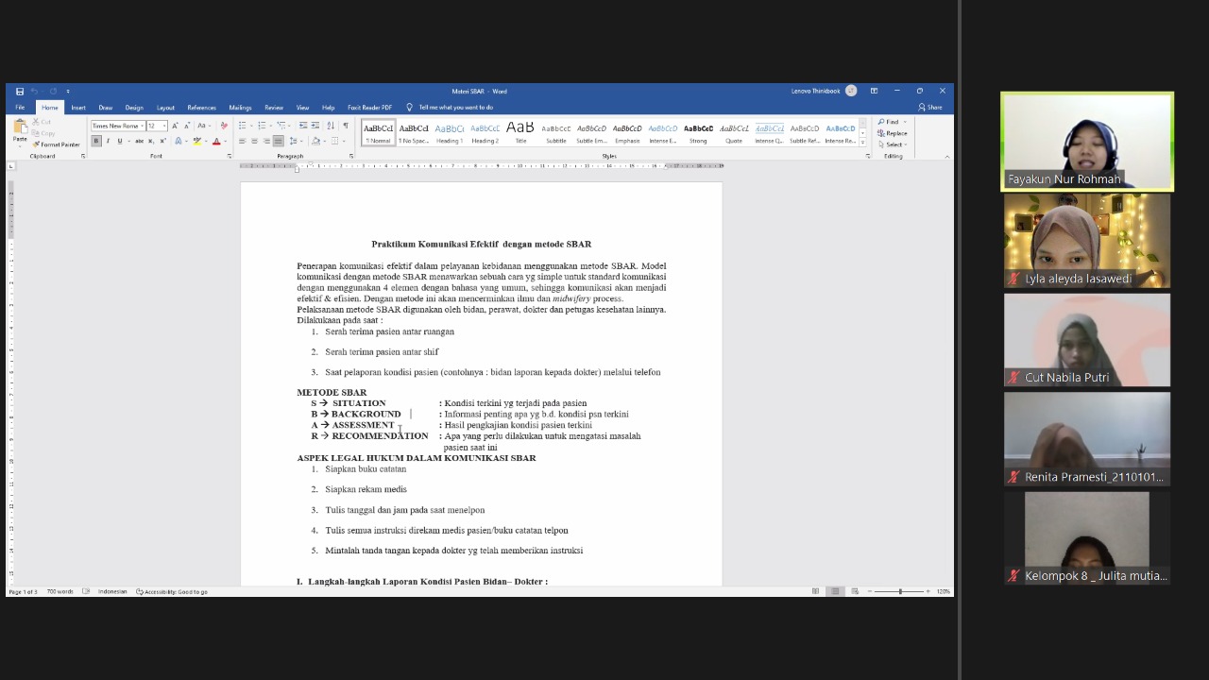Image resolution: width=1209 pixels, height=680 pixels.
Task: Open the Ribbon Display Options icon
Action: click(874, 91)
